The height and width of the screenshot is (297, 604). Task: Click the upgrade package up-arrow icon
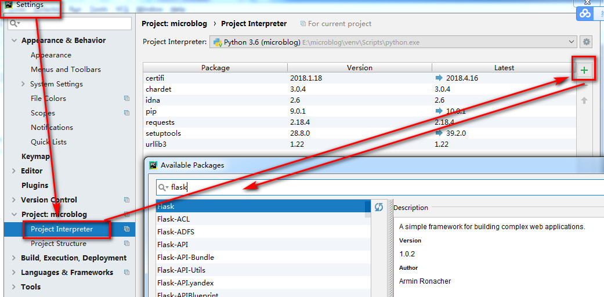pyautogui.click(x=584, y=100)
